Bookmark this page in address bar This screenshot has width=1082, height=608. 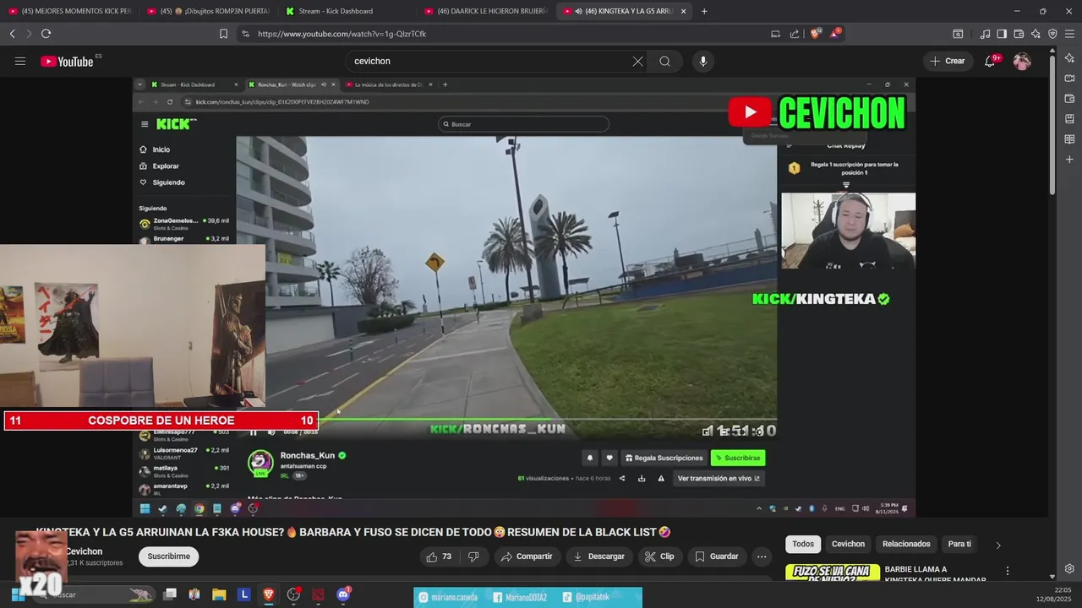[223, 34]
